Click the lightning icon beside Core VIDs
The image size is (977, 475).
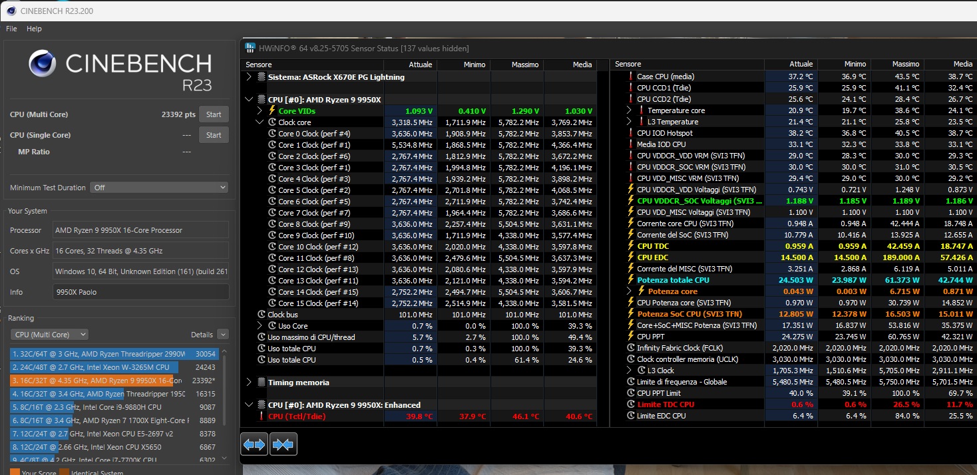click(272, 111)
